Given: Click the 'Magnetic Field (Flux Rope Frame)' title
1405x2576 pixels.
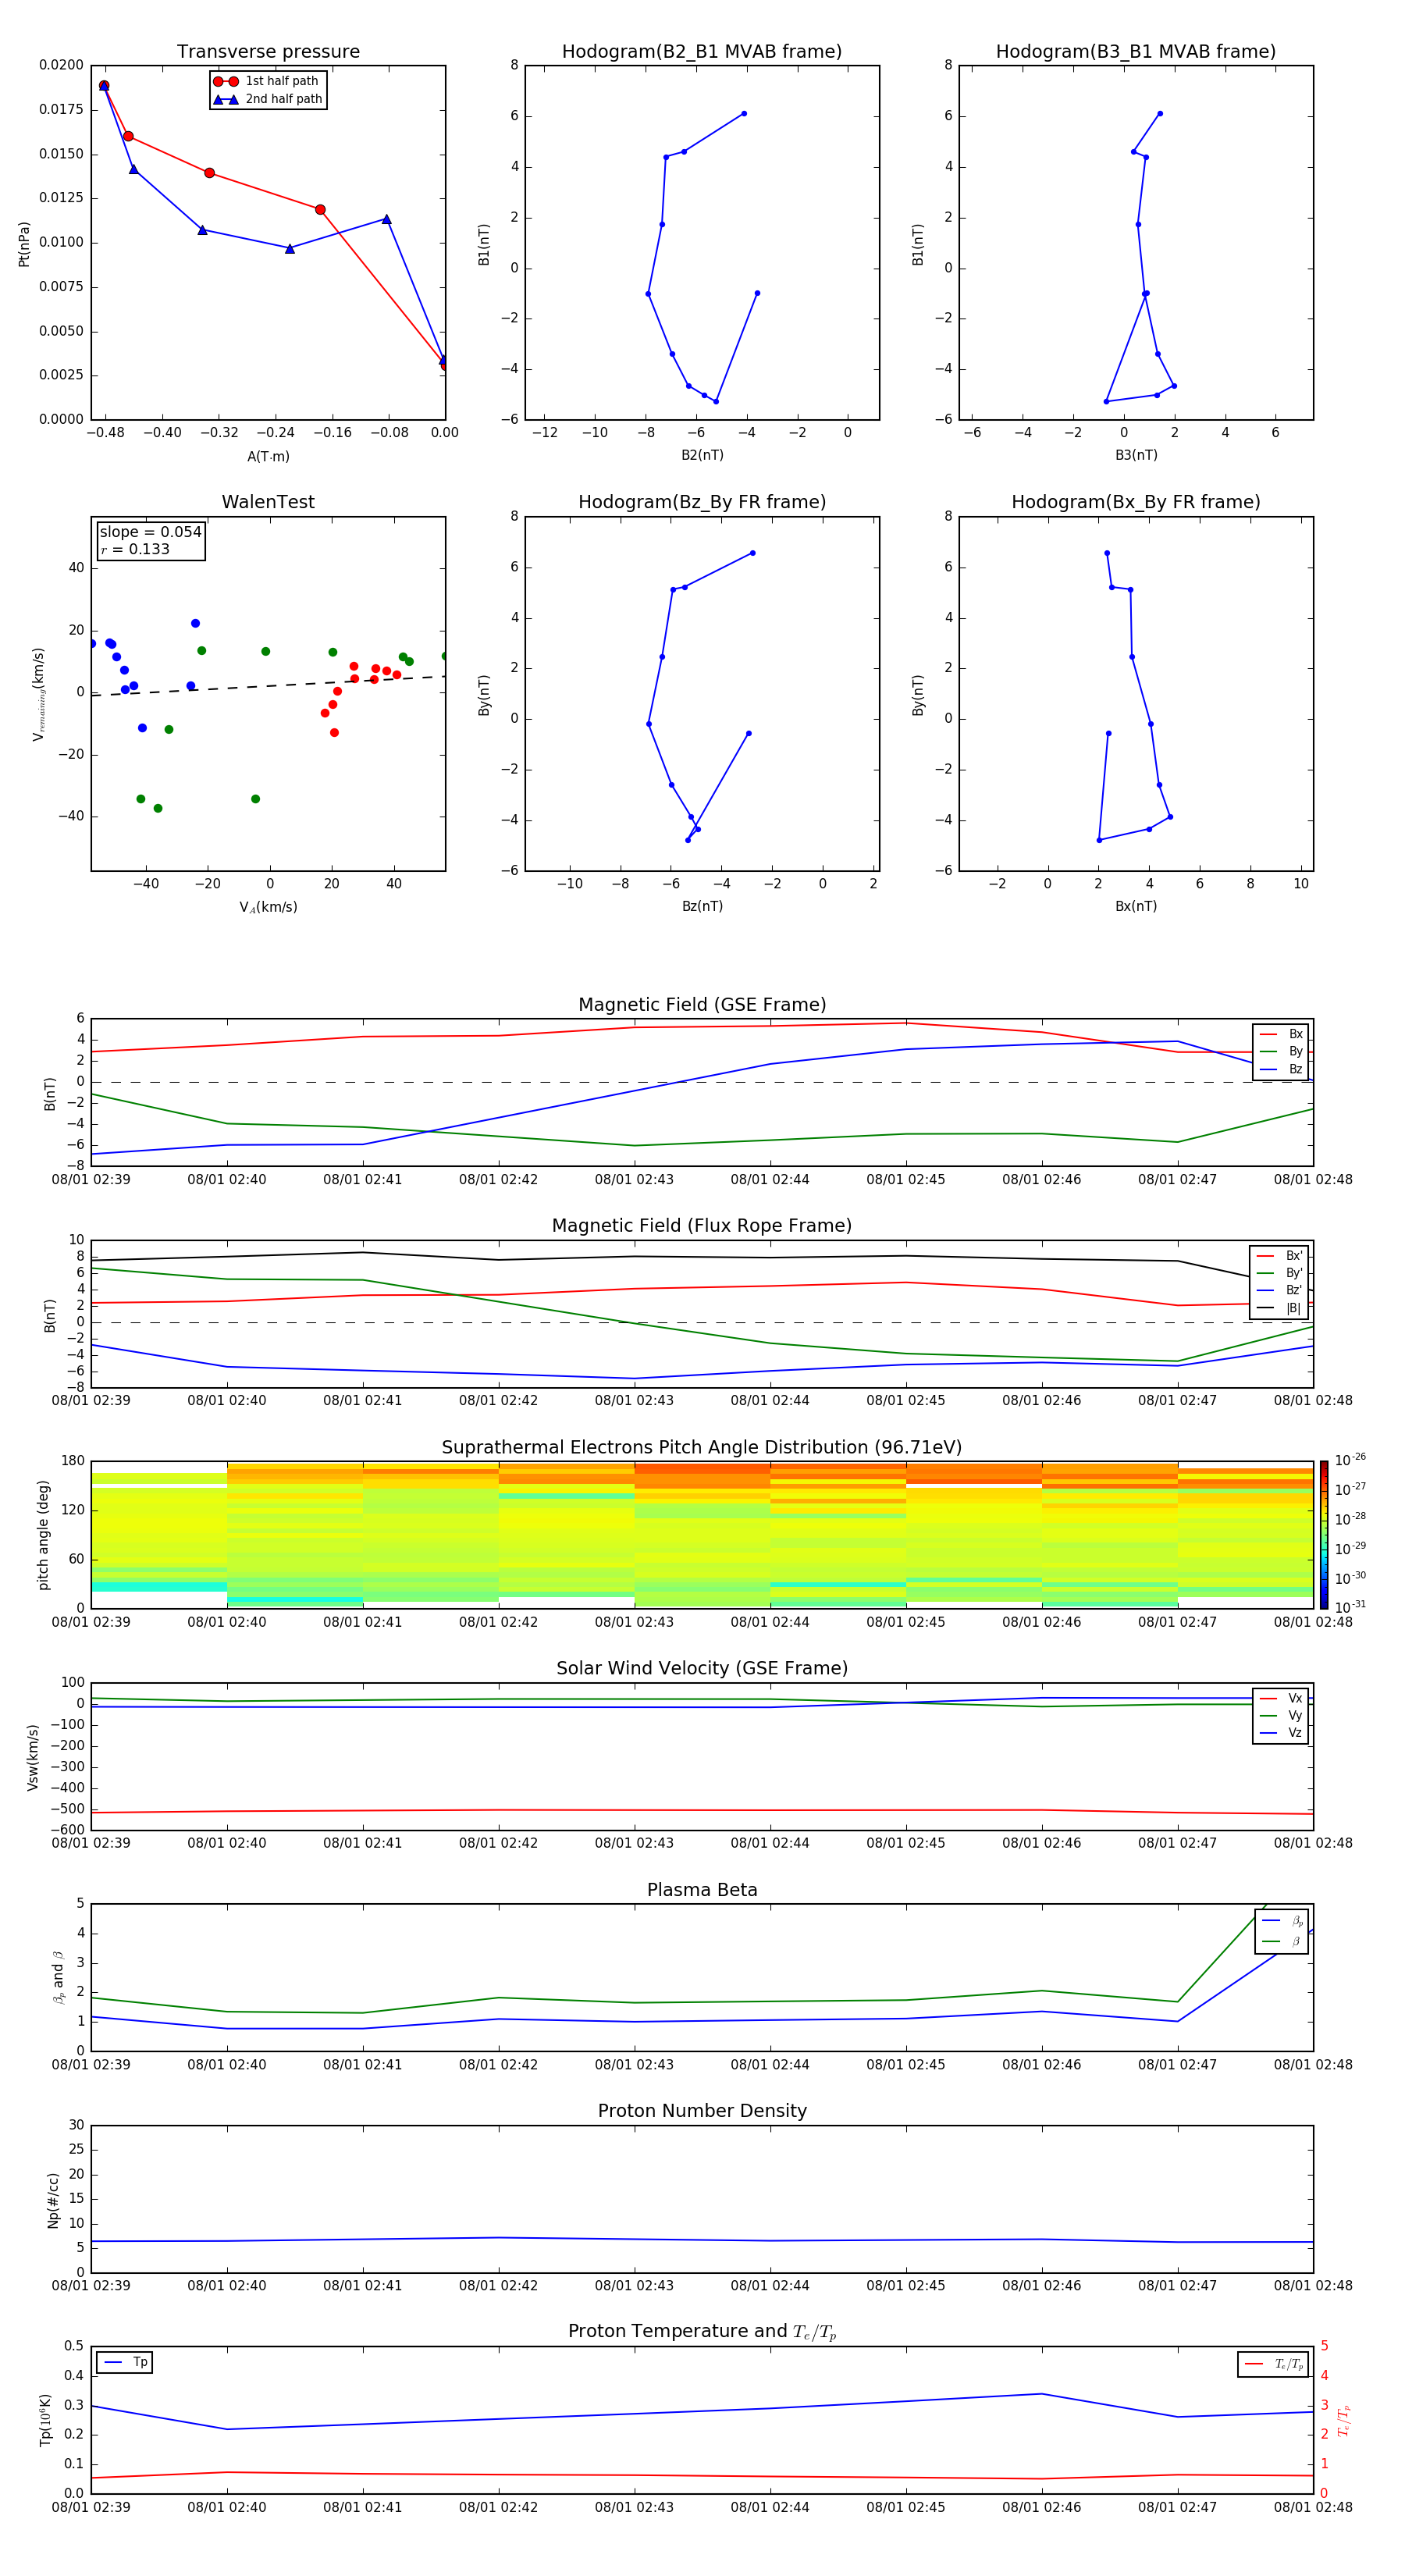Looking at the screenshot, I should tap(702, 1226).
